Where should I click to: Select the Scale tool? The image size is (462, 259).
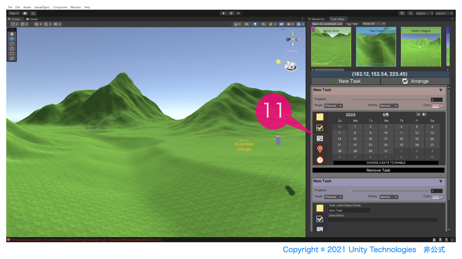click(11, 49)
